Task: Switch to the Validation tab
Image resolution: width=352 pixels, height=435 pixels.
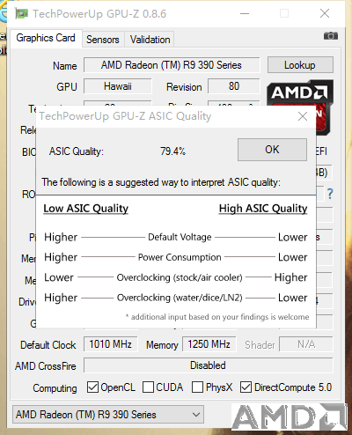Action: (x=150, y=40)
